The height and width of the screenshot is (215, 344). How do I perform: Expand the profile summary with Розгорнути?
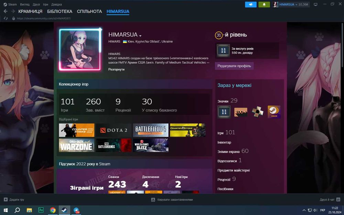116,69
